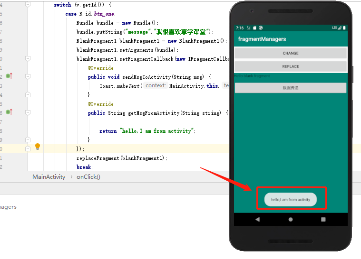This screenshot has width=361, height=259.
Task: Tap the REPLACE button in the emulator
Action: click(x=291, y=66)
